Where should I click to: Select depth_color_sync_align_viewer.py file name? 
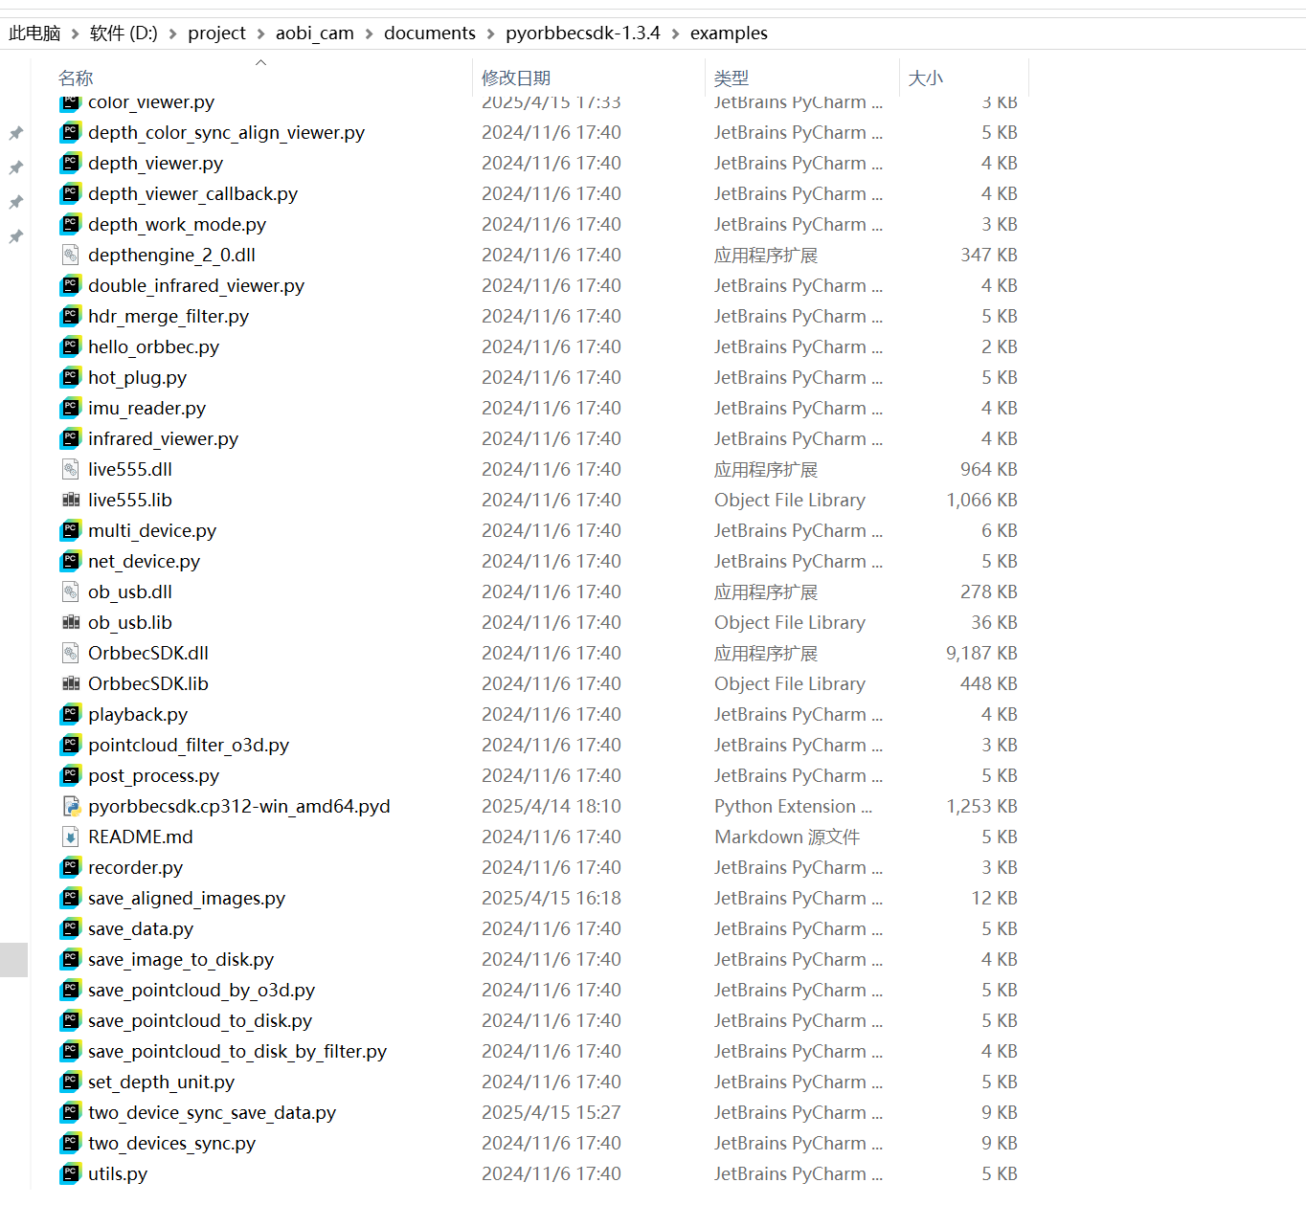point(226,132)
